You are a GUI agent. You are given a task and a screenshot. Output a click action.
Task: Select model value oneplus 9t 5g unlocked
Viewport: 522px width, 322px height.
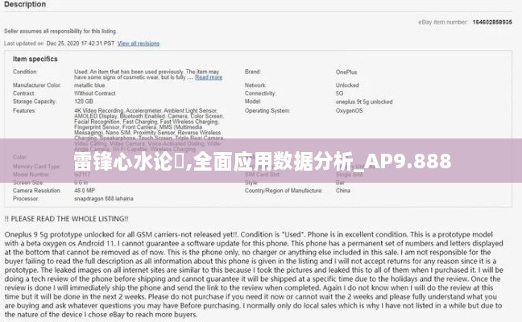(364, 101)
